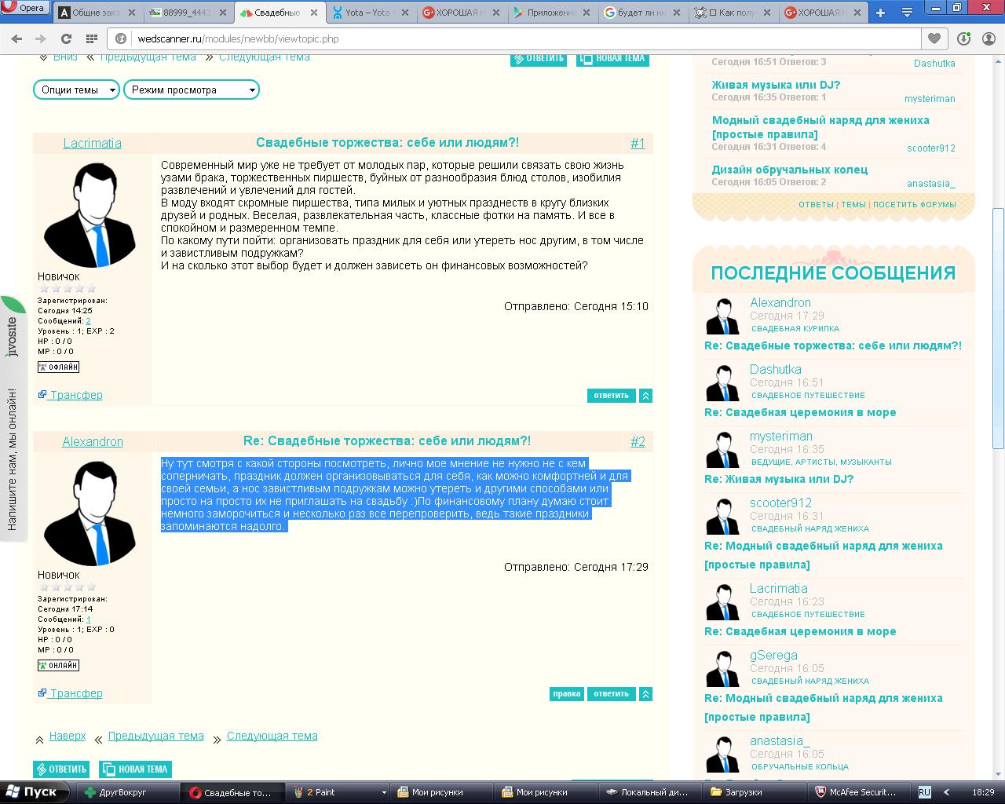Switch to the 88999_4443 browser tab

188,13
